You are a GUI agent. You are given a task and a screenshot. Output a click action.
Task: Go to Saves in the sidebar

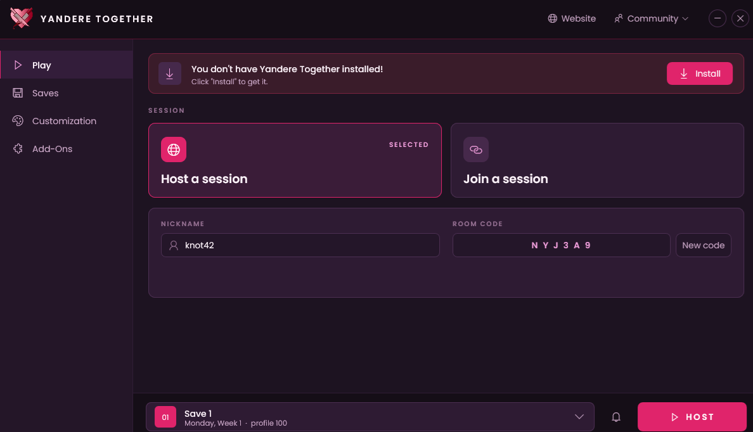[x=67, y=92]
